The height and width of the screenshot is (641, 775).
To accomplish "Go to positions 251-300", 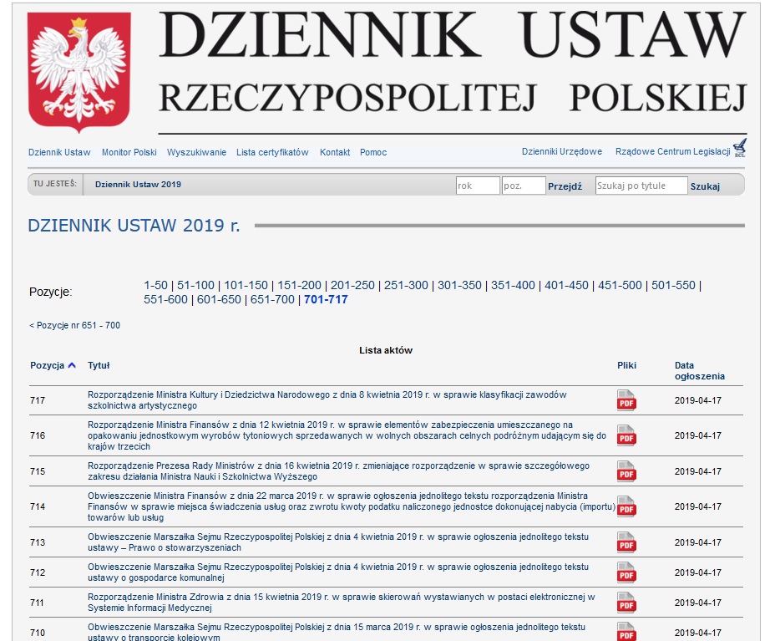I will pyautogui.click(x=406, y=285).
